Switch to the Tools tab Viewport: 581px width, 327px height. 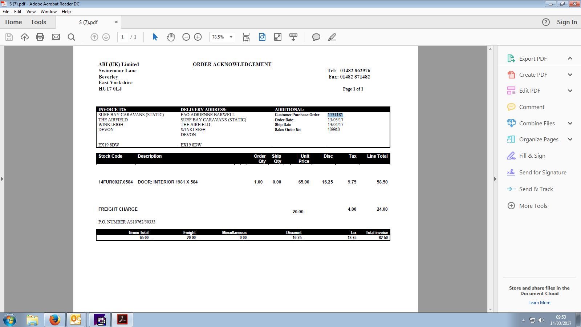(x=38, y=22)
